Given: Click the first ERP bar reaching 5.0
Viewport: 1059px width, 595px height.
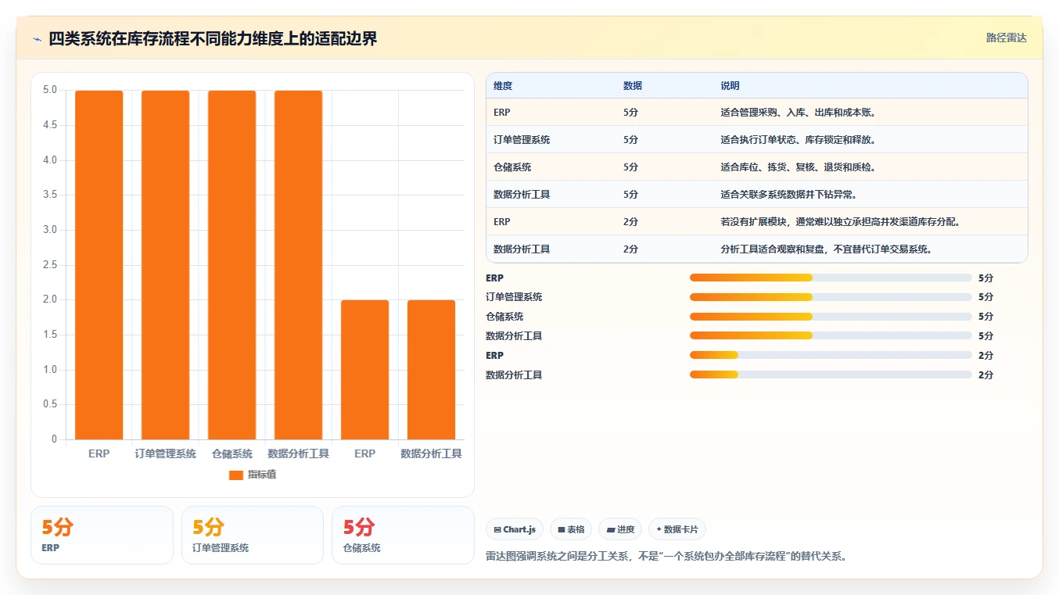Looking at the screenshot, I should (99, 265).
